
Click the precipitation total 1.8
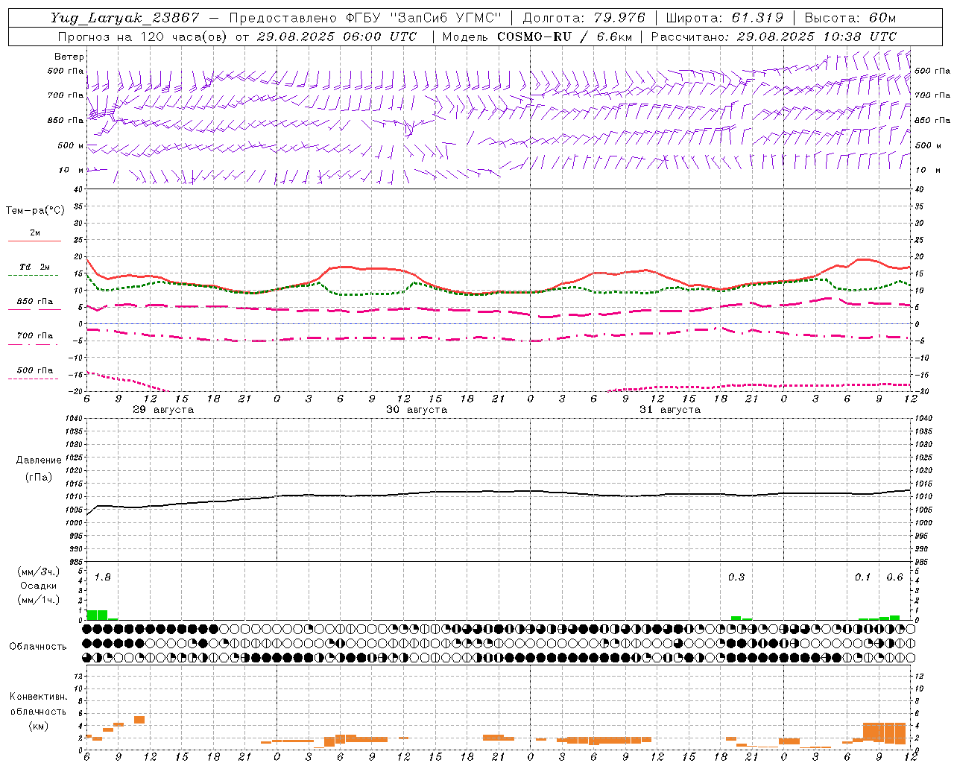tap(103, 577)
